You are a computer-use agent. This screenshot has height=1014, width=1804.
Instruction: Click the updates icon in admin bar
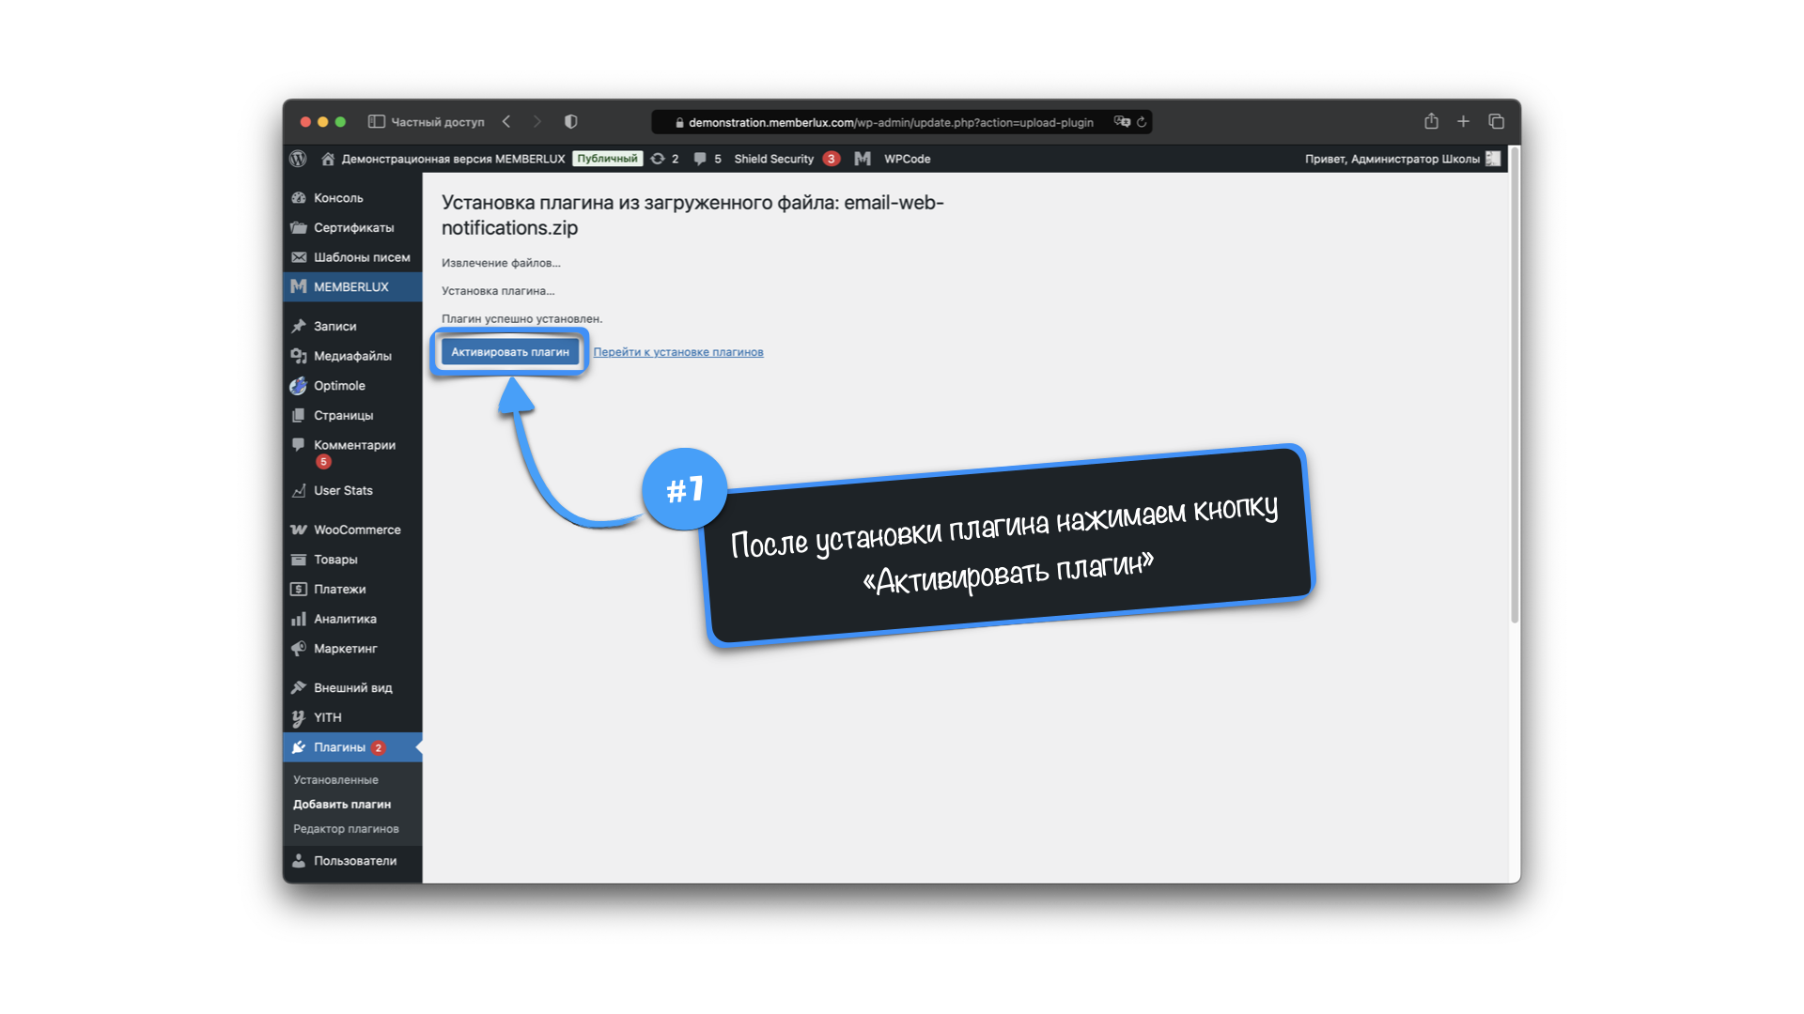pyautogui.click(x=659, y=159)
